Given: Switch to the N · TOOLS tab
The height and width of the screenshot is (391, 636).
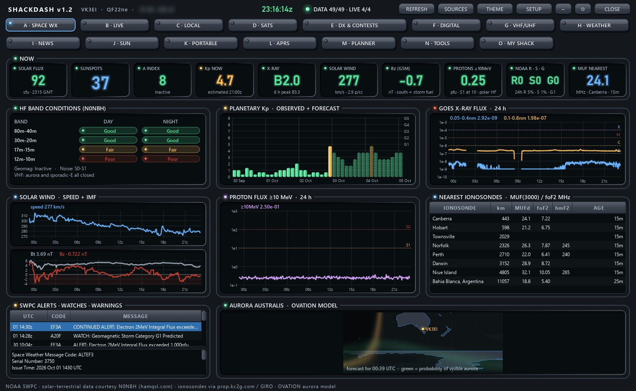Looking at the screenshot, I should click(437, 43).
